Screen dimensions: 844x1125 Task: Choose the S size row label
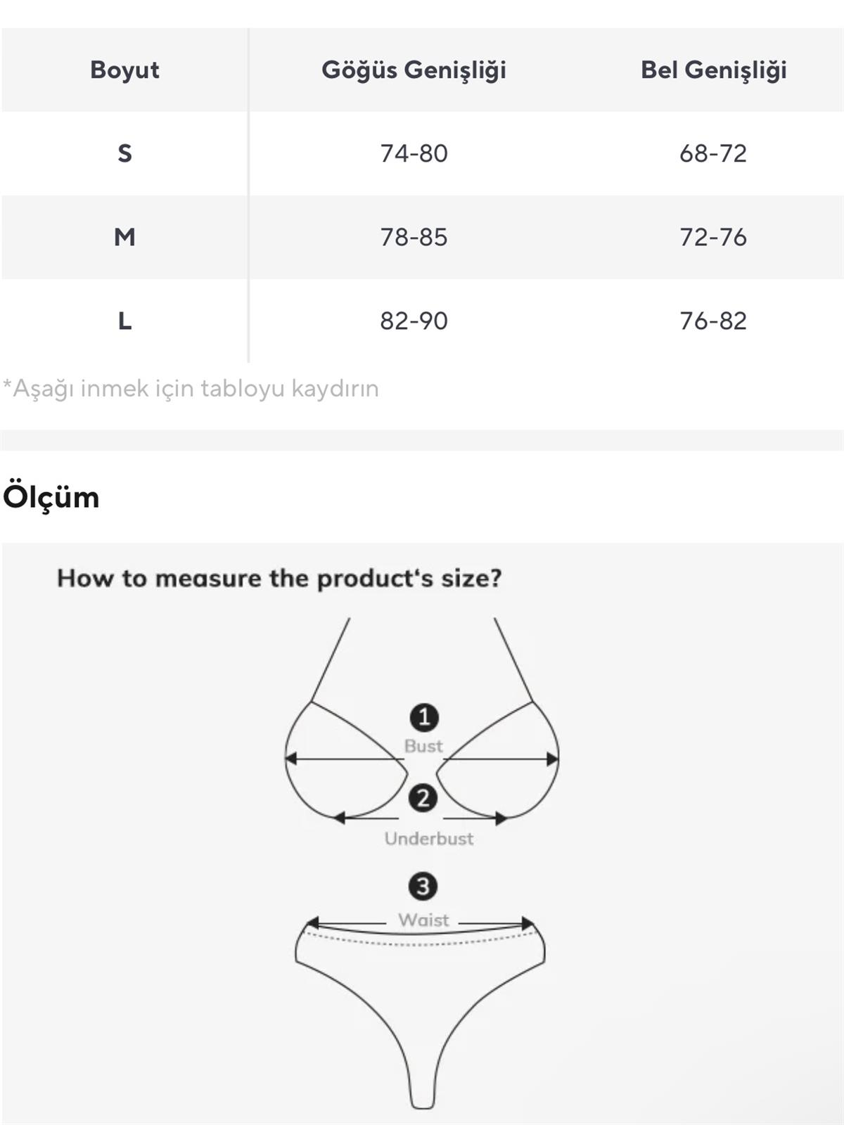click(124, 153)
